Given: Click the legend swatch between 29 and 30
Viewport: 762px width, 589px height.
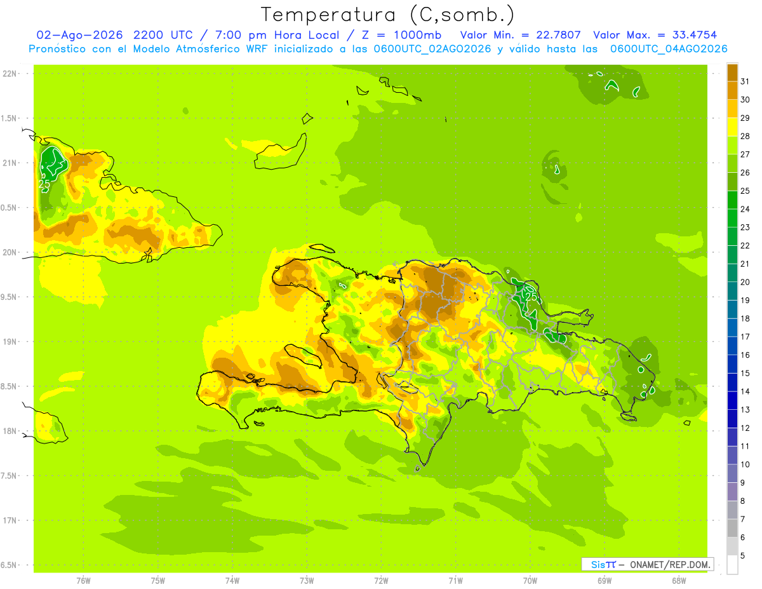Looking at the screenshot, I should pos(732,109).
